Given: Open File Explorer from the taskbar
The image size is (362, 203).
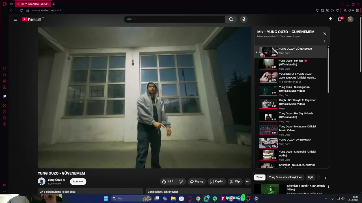Looking at the screenshot, I should [x=173, y=198].
